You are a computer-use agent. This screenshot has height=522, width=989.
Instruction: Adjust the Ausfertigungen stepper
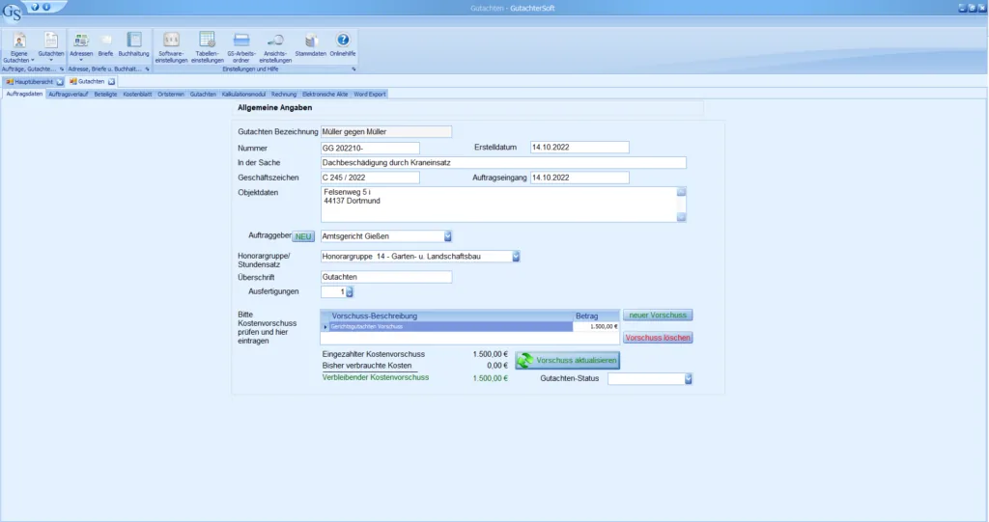(x=350, y=292)
